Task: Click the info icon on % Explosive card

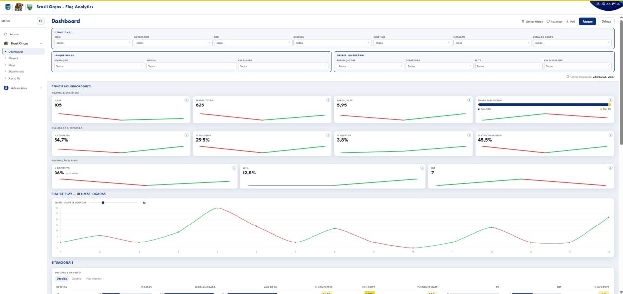Action: tap(328, 135)
